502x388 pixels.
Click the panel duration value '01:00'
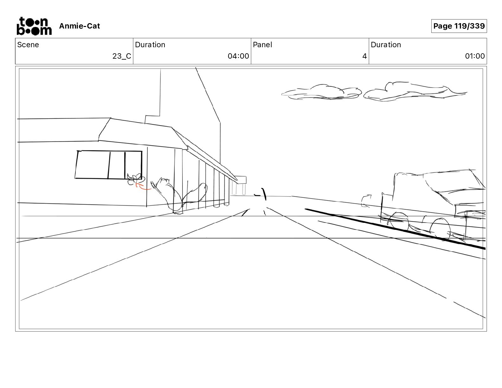click(x=475, y=56)
